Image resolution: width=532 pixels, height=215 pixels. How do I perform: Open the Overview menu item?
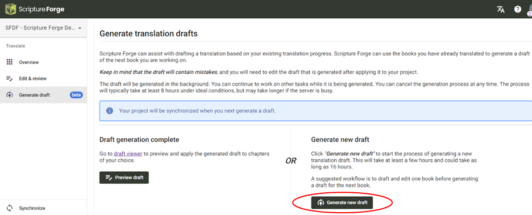point(43,62)
